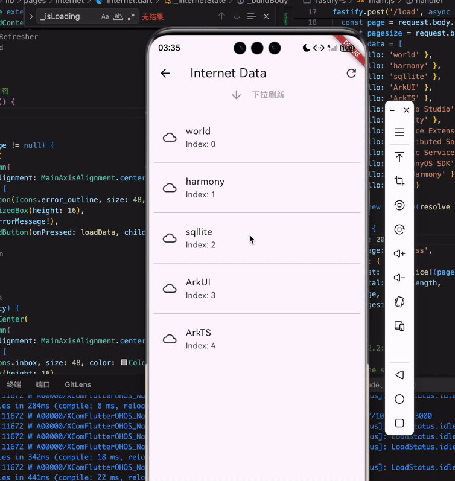Click cloud icon beside ArkTS item
This screenshot has height=481, width=455.
pos(170,339)
